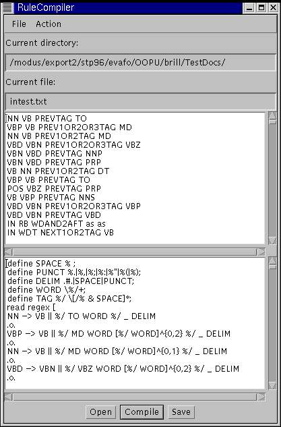This screenshot has height=427, width=281.
Task: Click the 'define WORD' line
Action: (x=46, y=290)
